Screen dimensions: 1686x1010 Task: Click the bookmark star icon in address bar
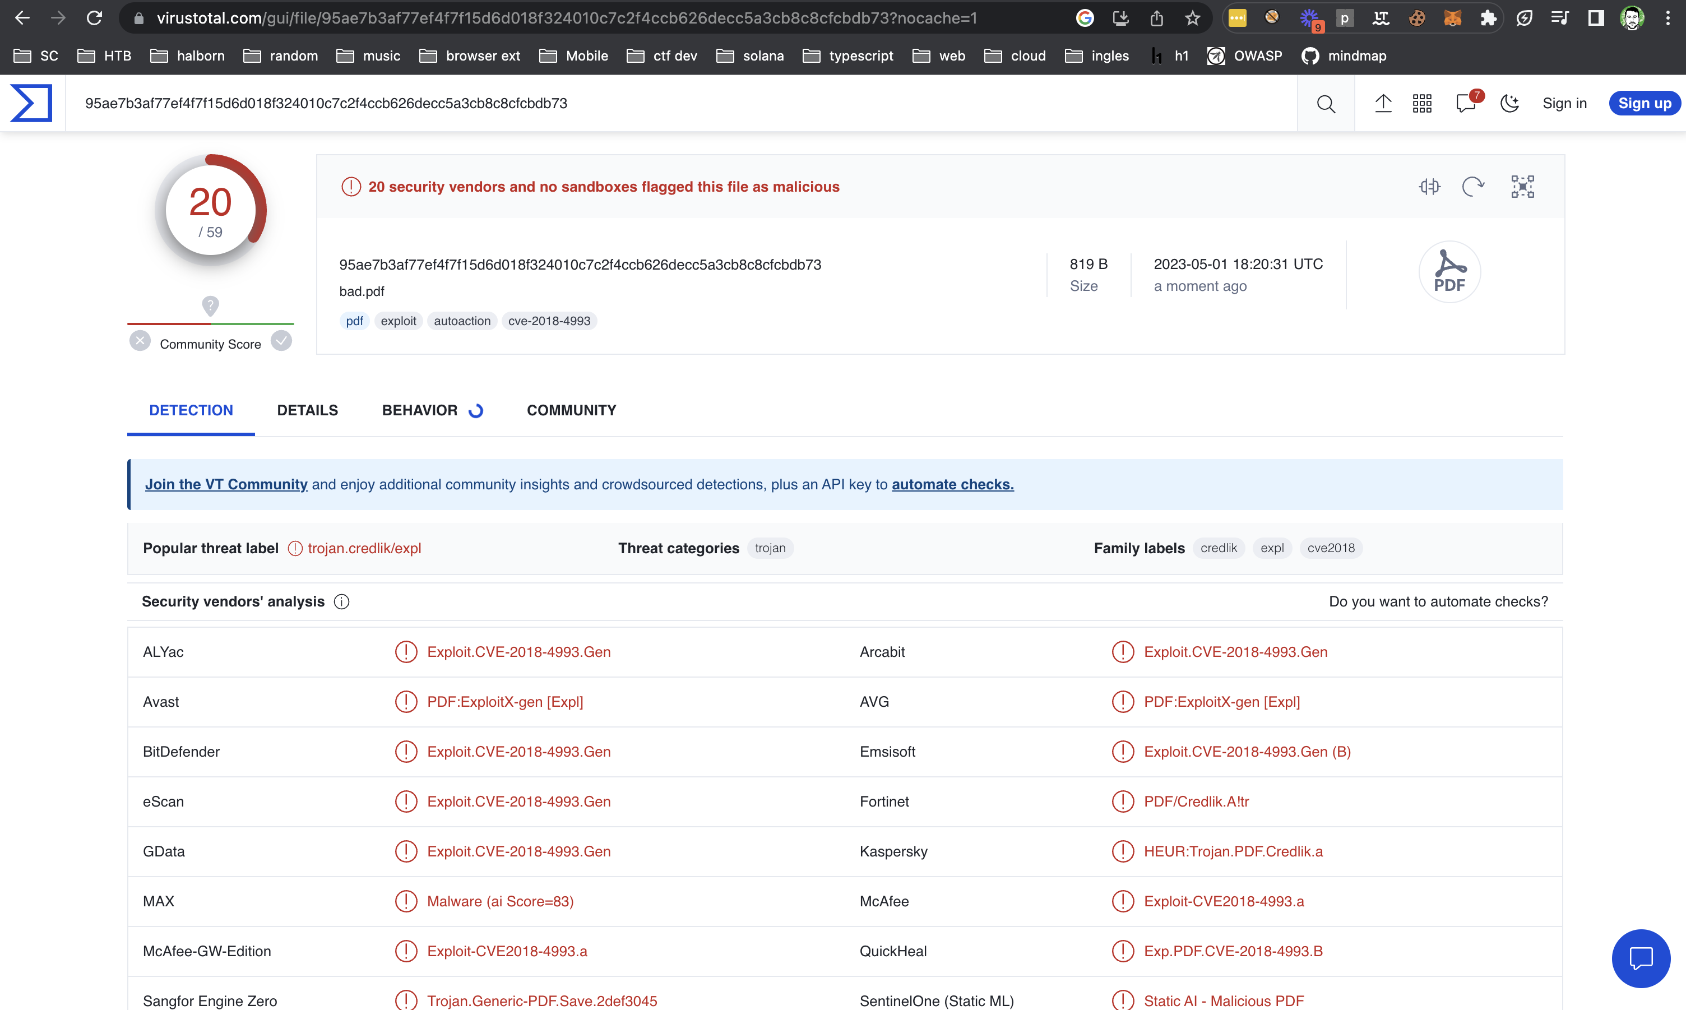[1192, 18]
